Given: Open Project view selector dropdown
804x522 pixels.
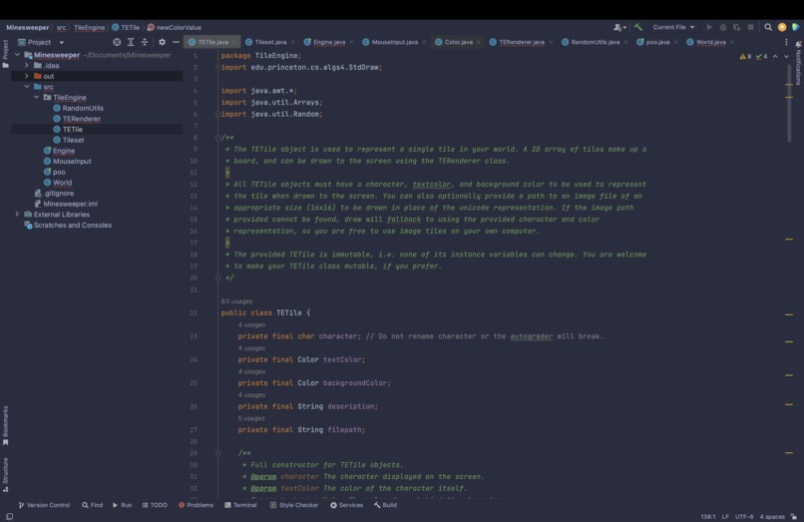Looking at the screenshot, I should pos(41,42).
